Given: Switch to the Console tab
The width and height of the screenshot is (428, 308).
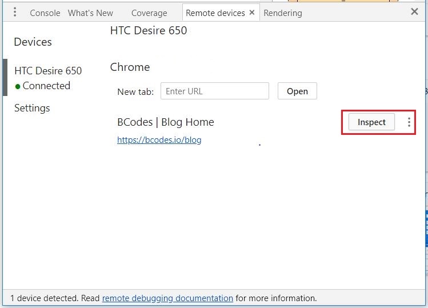Looking at the screenshot, I should [45, 13].
